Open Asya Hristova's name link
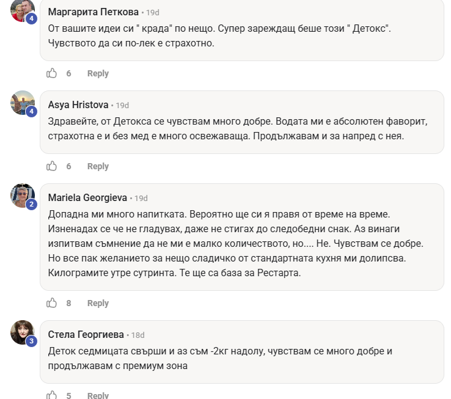The width and height of the screenshot is (451, 399). coord(78,105)
